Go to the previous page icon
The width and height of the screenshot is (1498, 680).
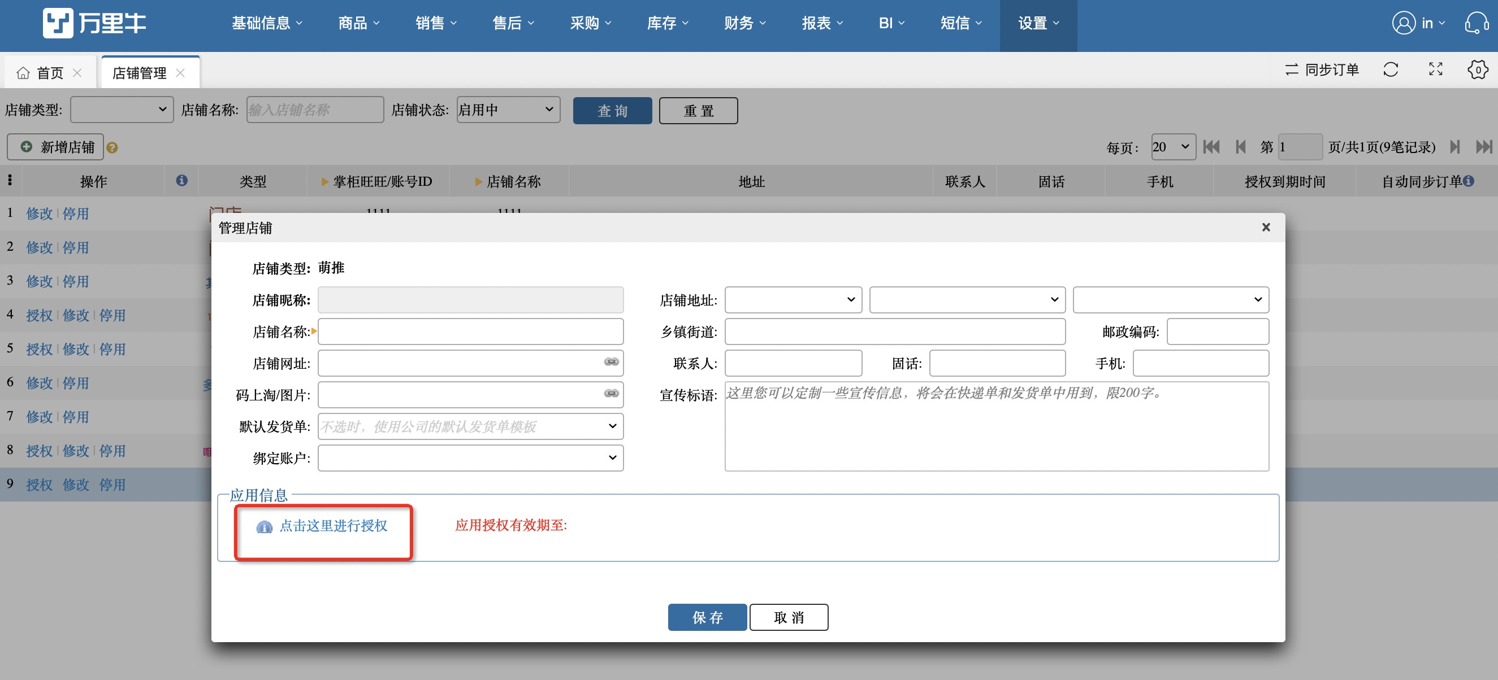coord(1240,147)
